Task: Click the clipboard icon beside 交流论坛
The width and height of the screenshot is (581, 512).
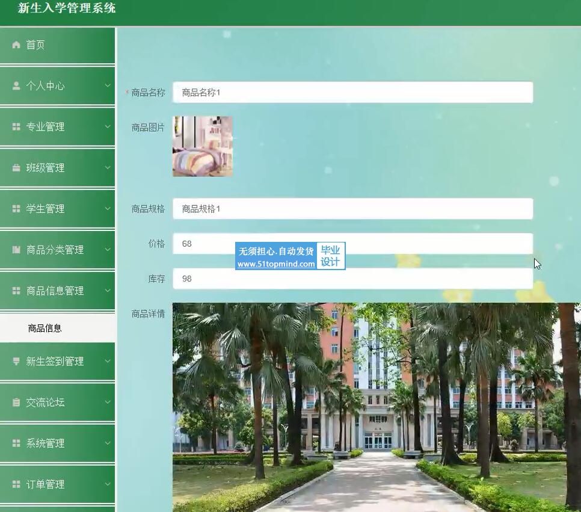Action: [16, 403]
